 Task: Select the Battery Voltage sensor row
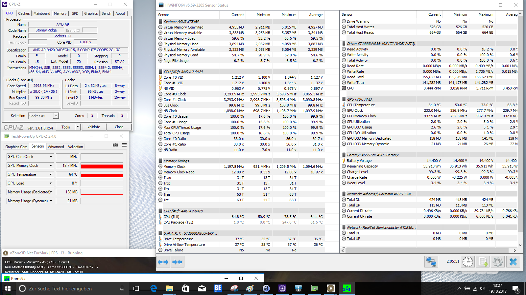click(429, 161)
